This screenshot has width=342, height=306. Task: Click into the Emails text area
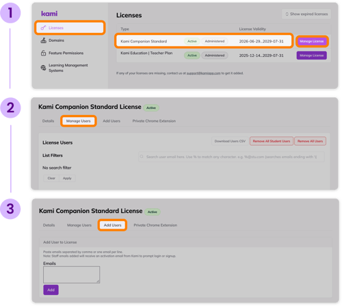pyautogui.click(x=71, y=275)
